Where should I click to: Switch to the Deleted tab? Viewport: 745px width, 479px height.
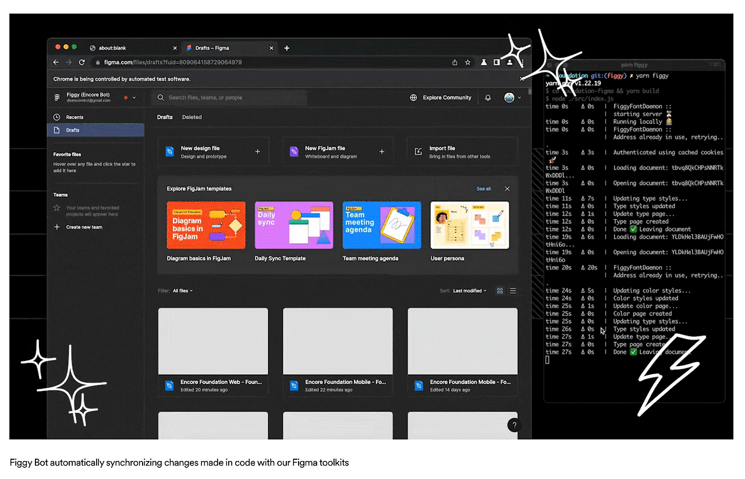191,117
